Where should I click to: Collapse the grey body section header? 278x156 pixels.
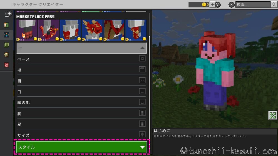(81, 48)
